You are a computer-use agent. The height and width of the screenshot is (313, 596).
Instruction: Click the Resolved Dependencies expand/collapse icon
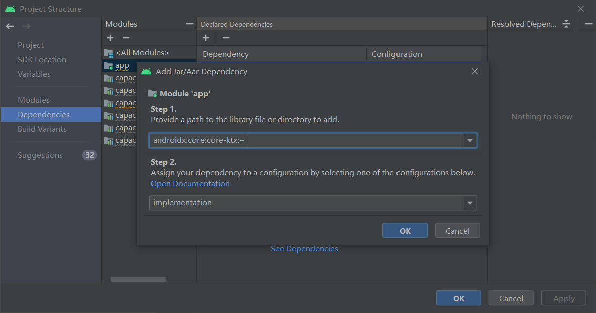(566, 24)
